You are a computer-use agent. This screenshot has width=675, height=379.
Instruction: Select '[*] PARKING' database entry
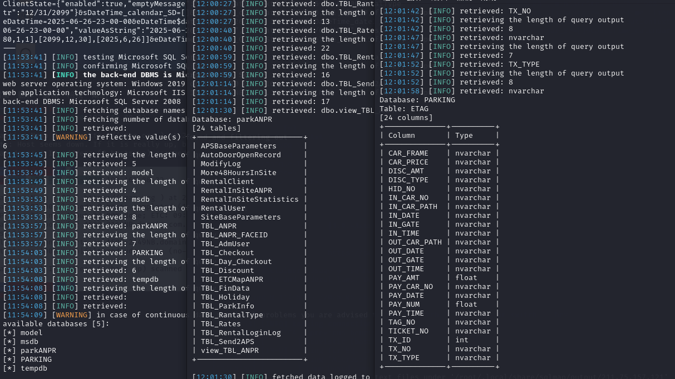click(x=27, y=360)
